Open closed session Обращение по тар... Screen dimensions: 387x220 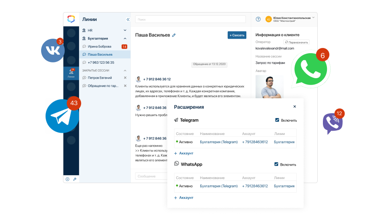coord(103,86)
